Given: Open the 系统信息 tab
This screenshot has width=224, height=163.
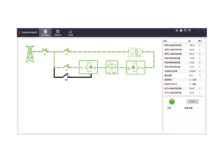Looking at the screenshot, I should (x=45, y=32).
